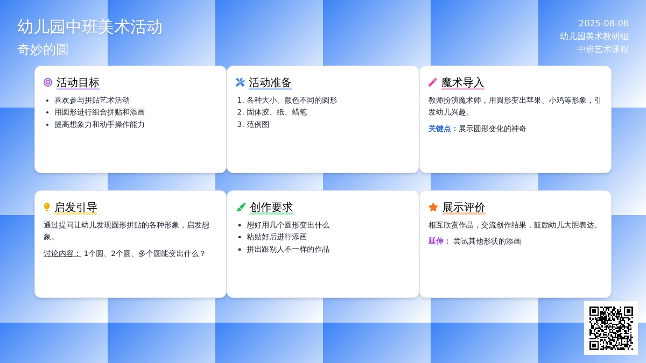
Task: Click the blue label 关键点：
Action: pyautogui.click(x=444, y=129)
